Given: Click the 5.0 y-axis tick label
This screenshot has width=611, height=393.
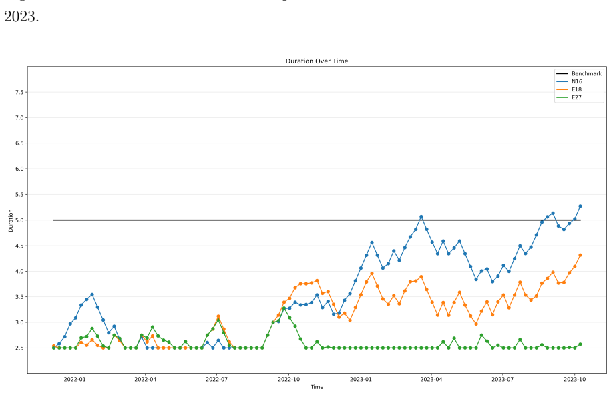Looking at the screenshot, I should click(19, 220).
